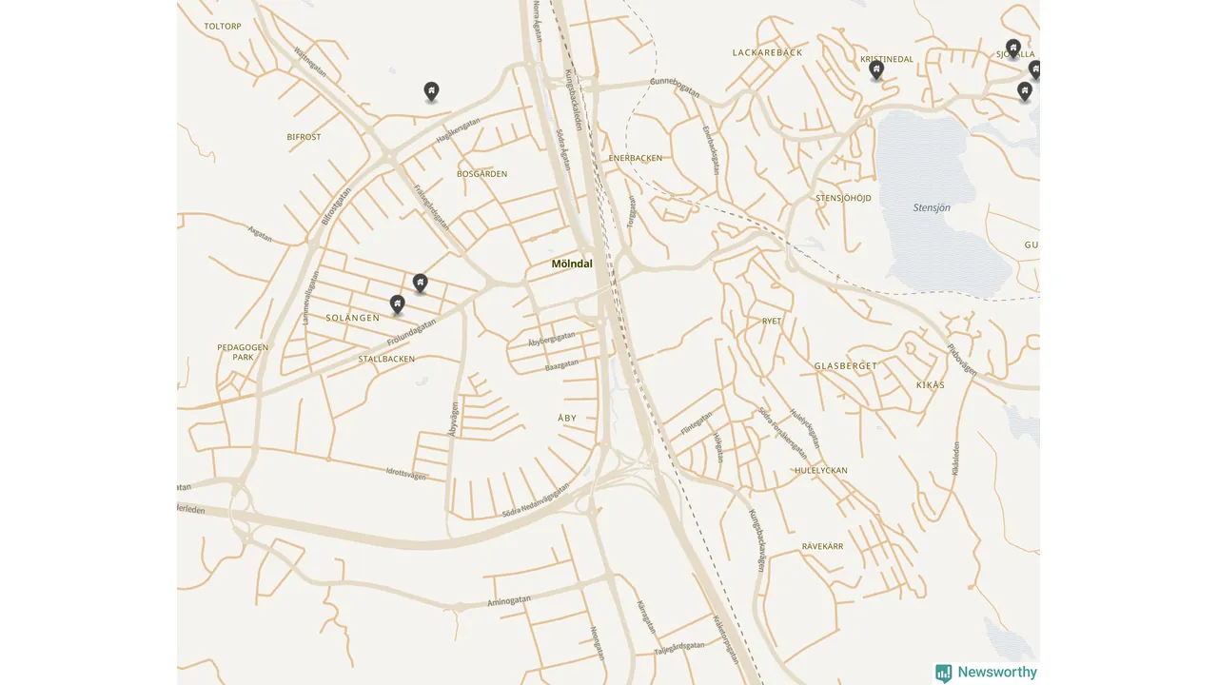Select the house marker cut off at right edge
This screenshot has width=1218, height=685.
(1034, 69)
